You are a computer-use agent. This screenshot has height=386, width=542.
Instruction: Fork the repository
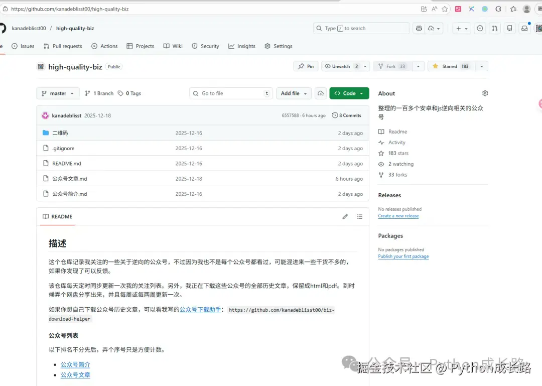392,66
